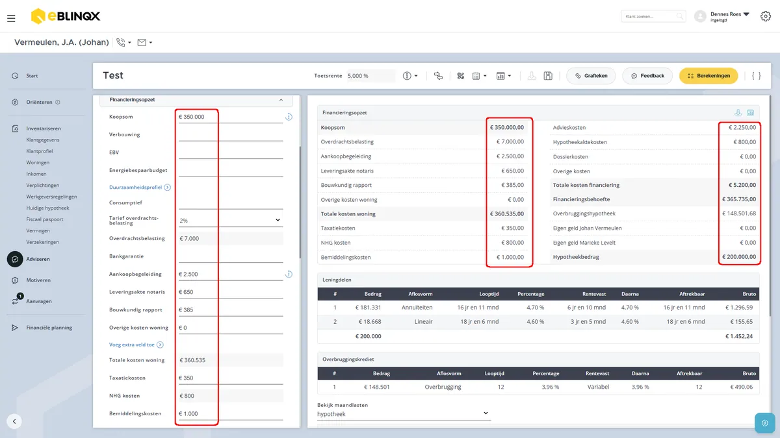Open Fiscaal paspoort in sidebar
Image resolution: width=780 pixels, height=438 pixels.
pyautogui.click(x=45, y=219)
